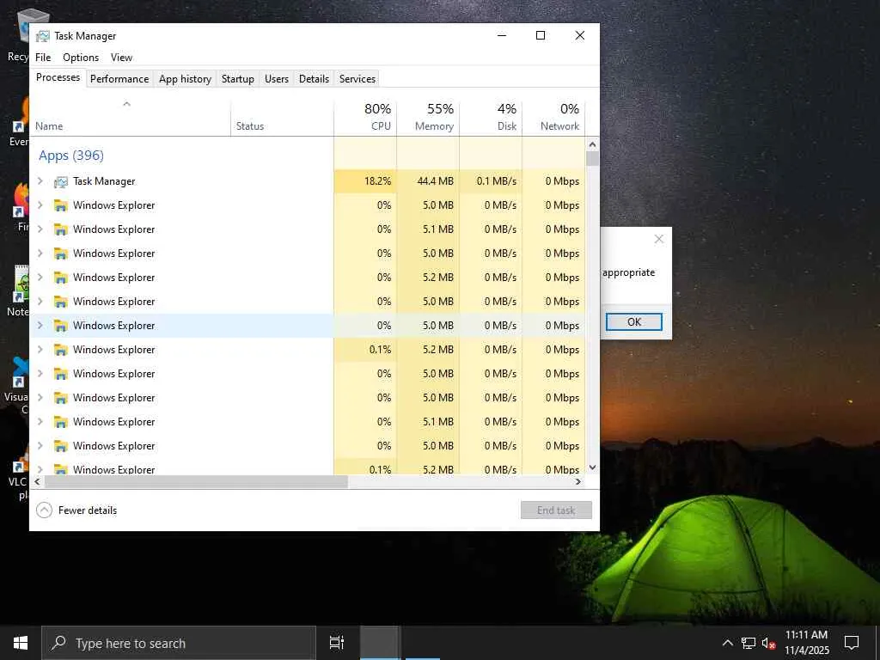Sort by the Status column header
This screenshot has height=660, width=880.
point(282,118)
